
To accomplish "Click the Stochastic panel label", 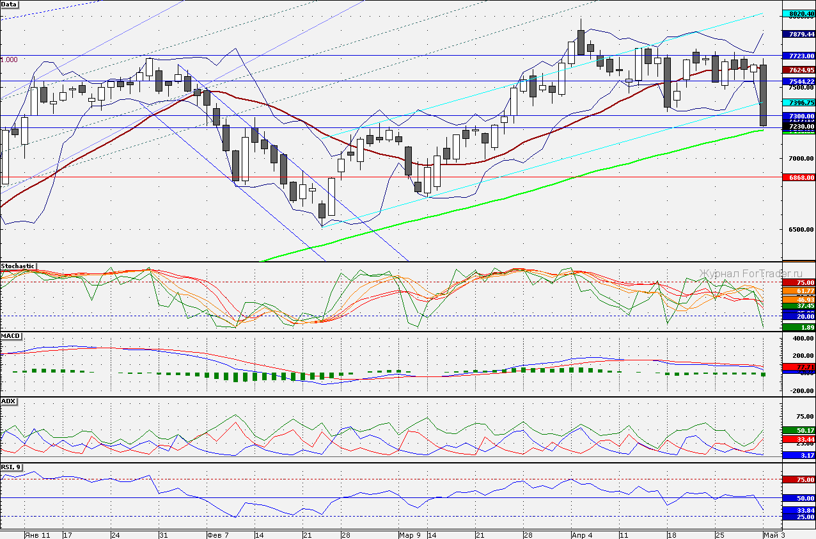I will [18, 266].
